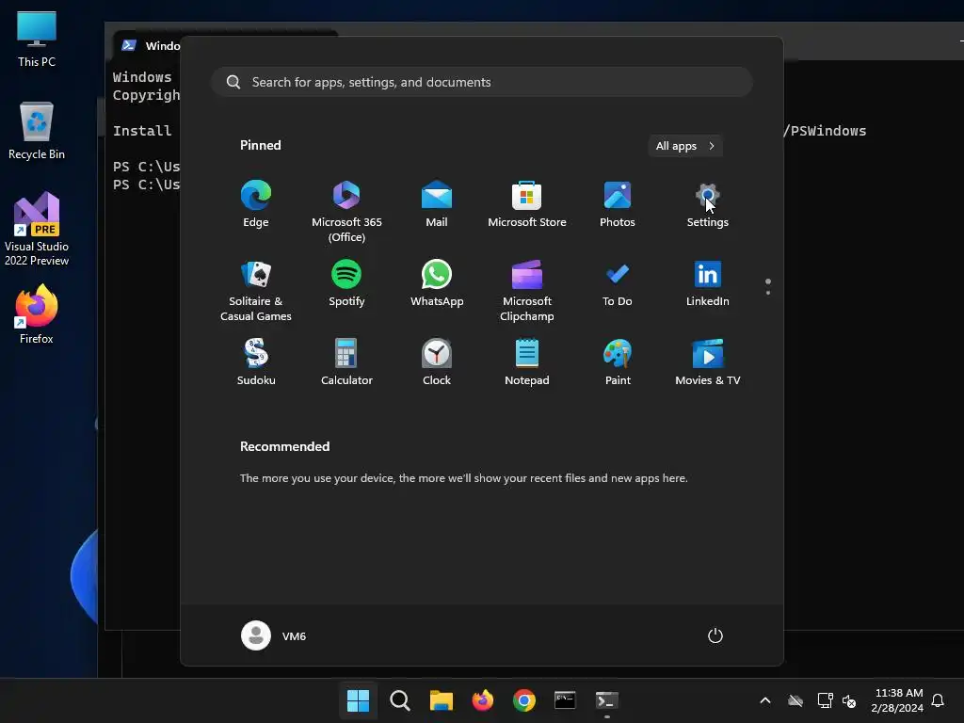Click the Recommended section heading
The height and width of the screenshot is (723, 964).
click(x=284, y=446)
